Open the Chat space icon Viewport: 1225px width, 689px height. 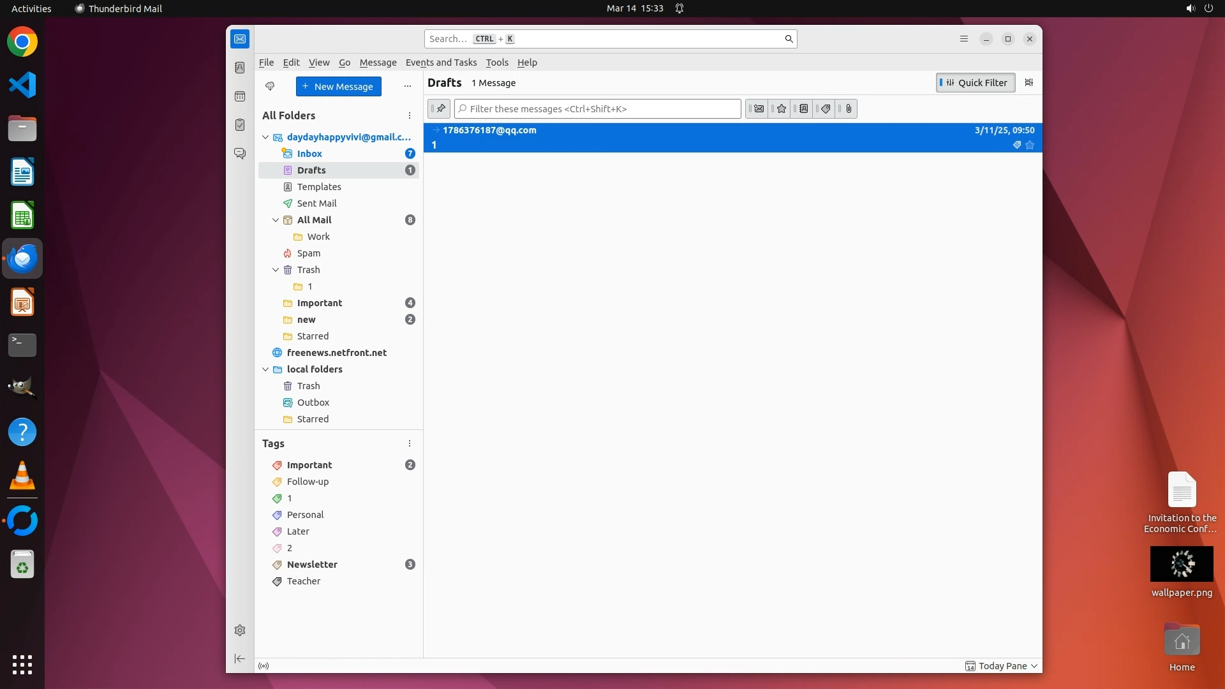click(240, 154)
